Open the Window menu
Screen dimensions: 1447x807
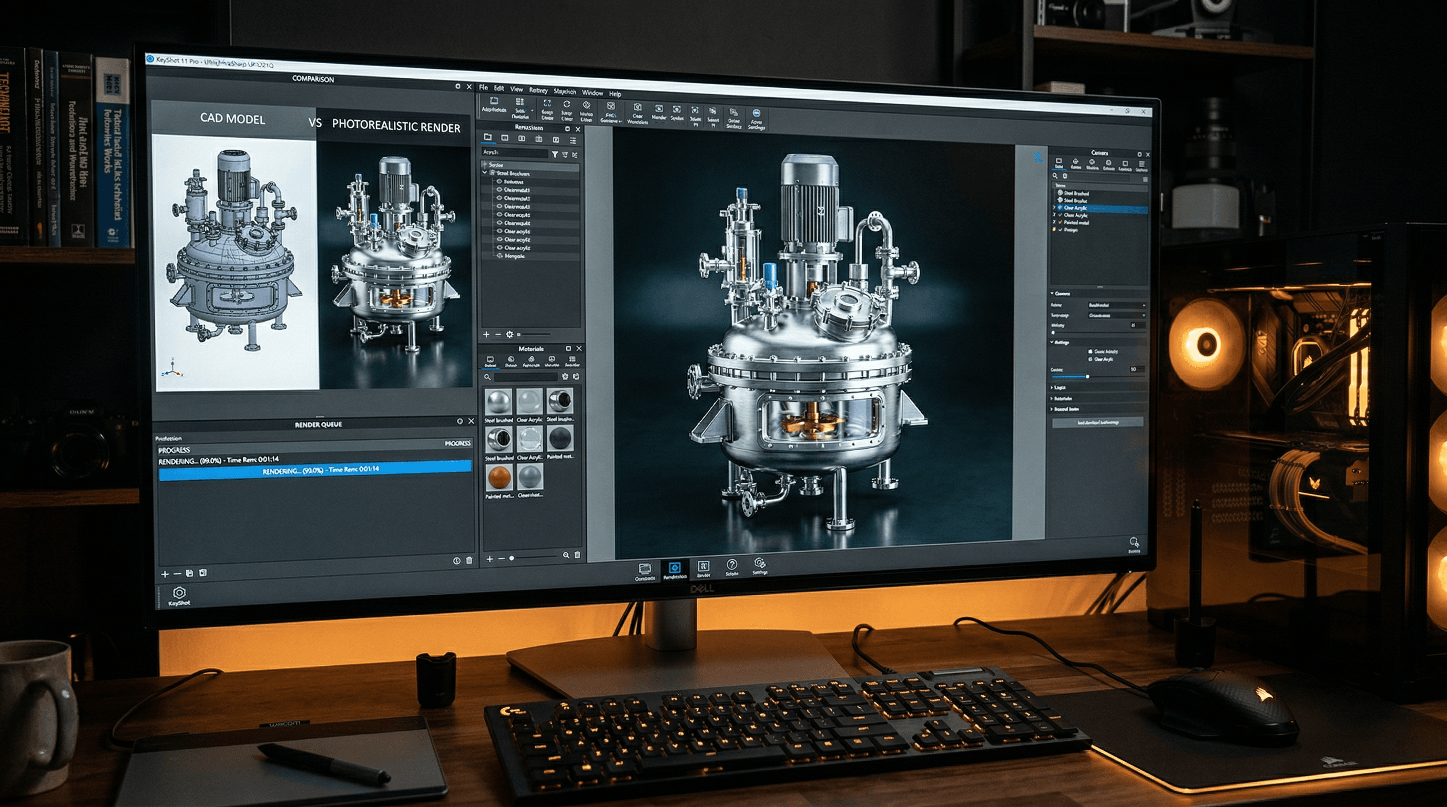tap(593, 92)
